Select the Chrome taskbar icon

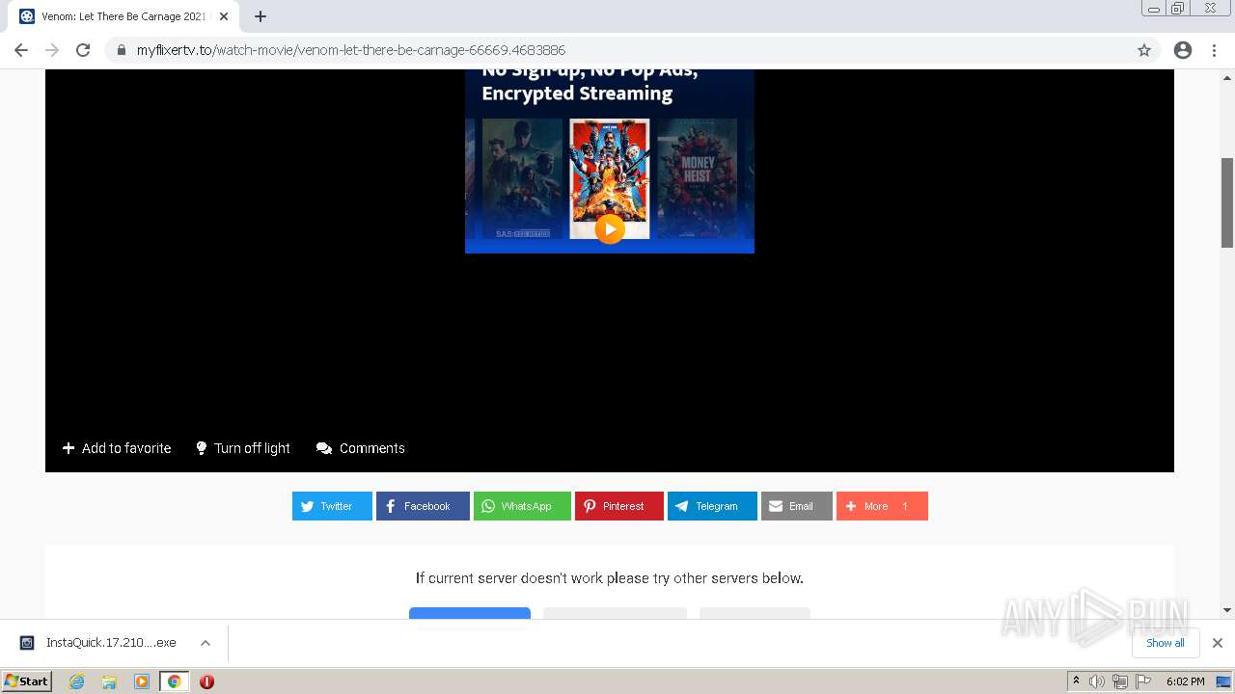click(x=174, y=681)
